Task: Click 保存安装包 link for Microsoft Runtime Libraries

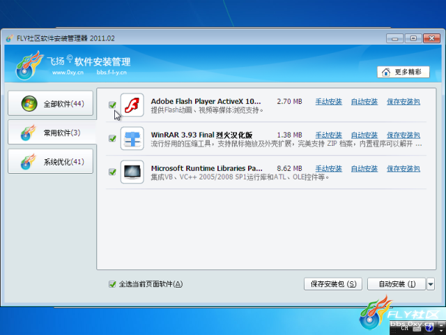Action: point(403,169)
